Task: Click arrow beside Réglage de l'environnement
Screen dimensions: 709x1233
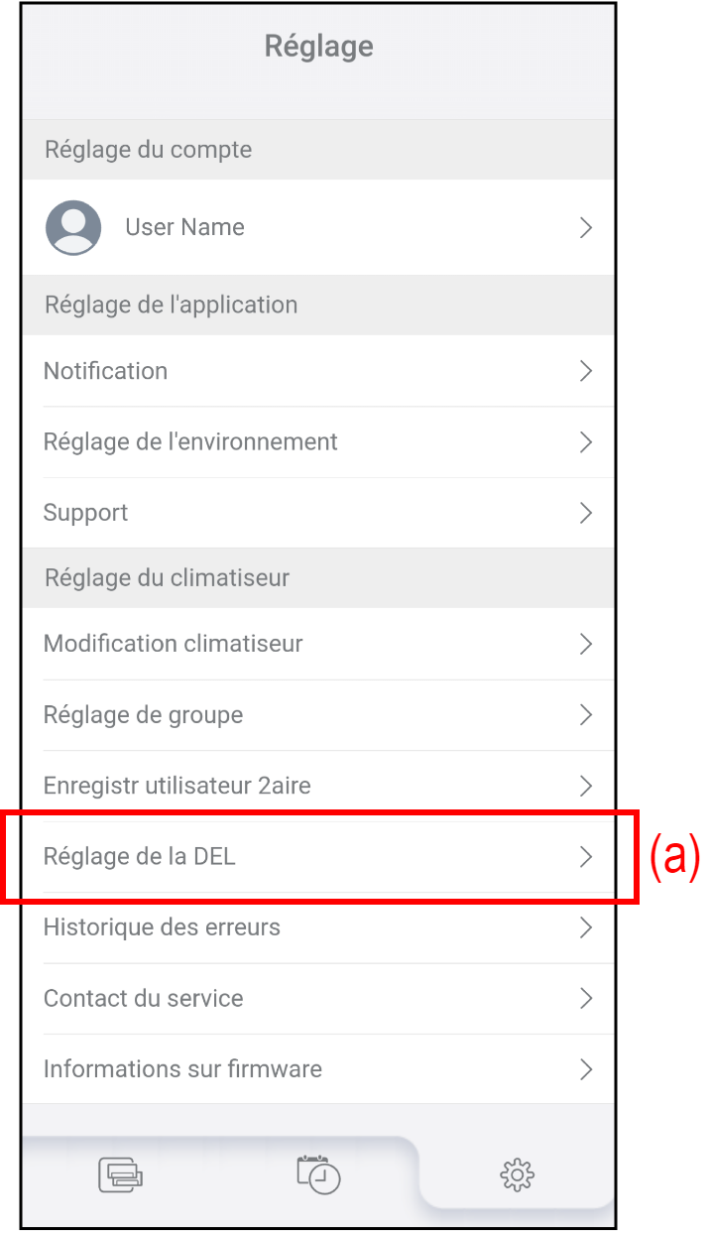Action: click(x=586, y=441)
